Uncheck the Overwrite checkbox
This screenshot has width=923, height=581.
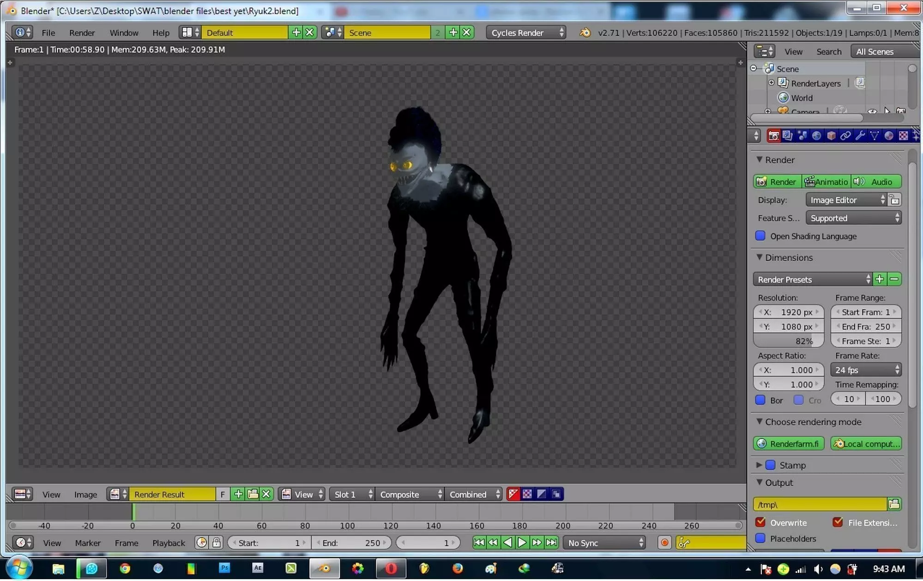point(760,523)
